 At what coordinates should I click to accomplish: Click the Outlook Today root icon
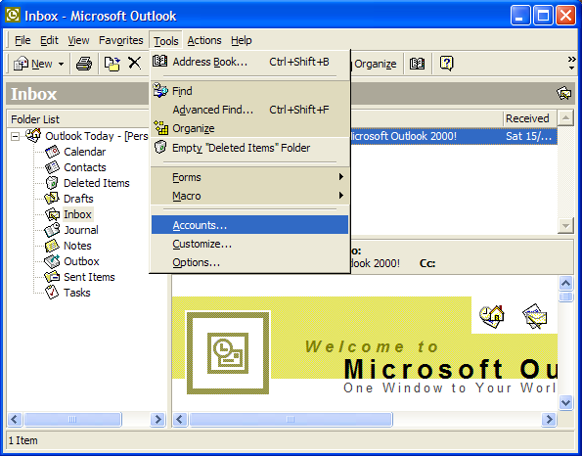(x=33, y=136)
